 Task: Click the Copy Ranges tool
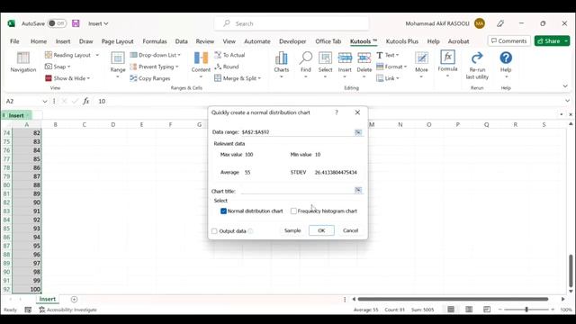tap(150, 78)
